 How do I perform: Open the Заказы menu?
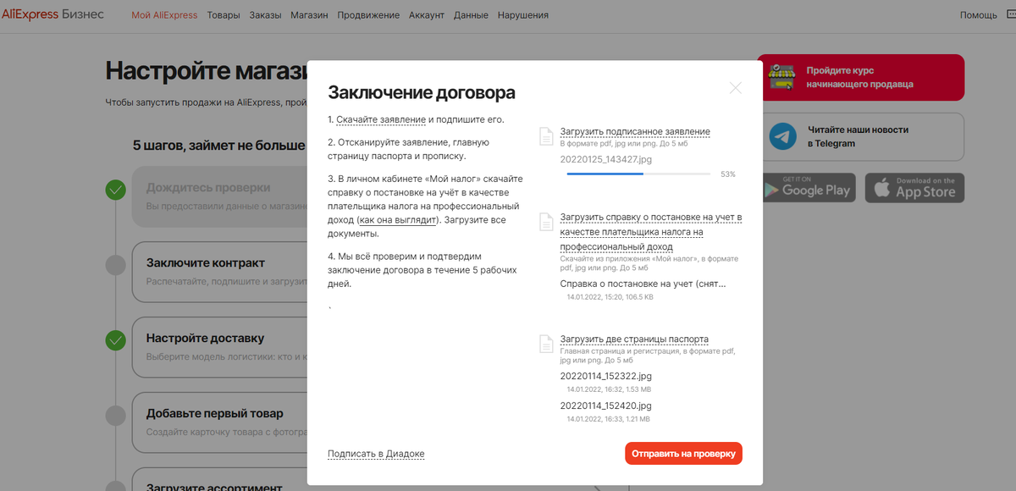pyautogui.click(x=265, y=15)
